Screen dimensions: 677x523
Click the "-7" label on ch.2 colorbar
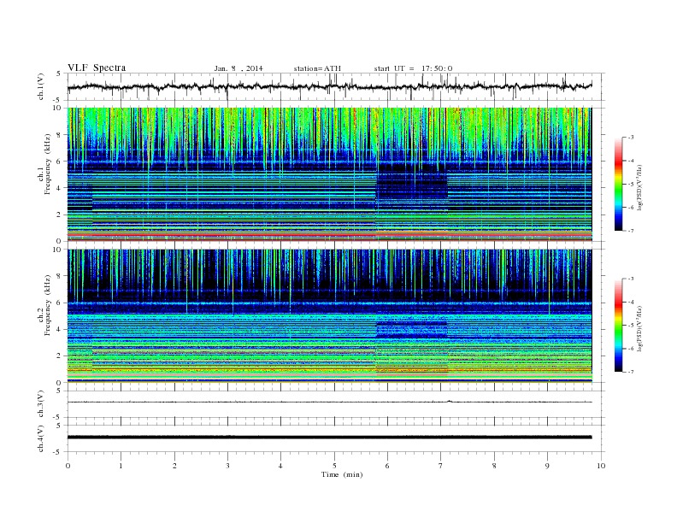[x=631, y=372]
